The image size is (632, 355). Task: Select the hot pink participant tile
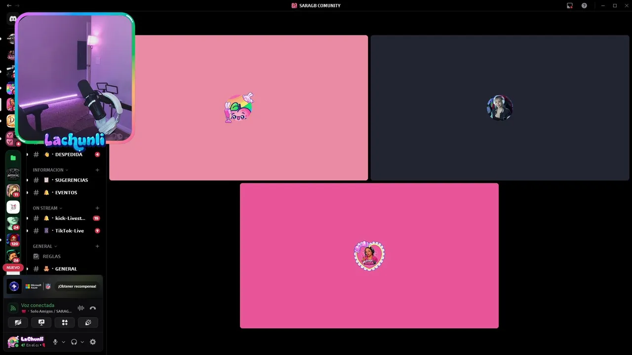[369, 255]
